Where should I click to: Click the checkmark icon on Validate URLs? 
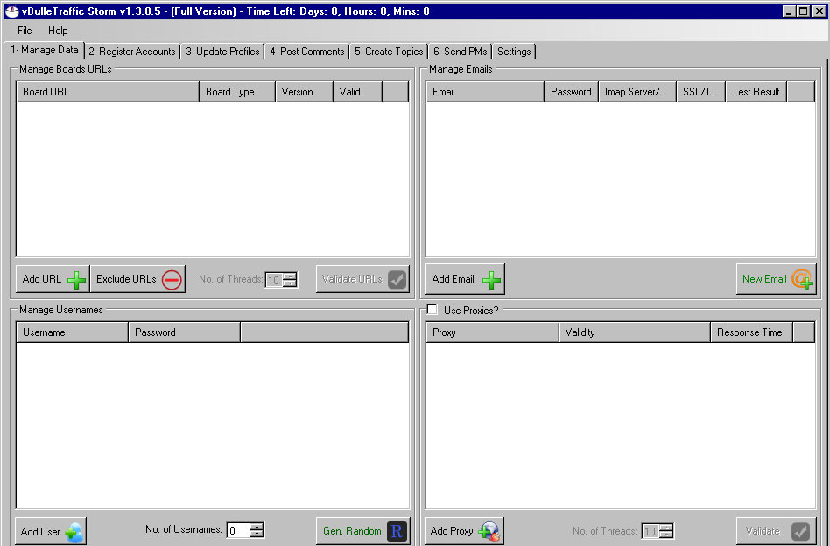(397, 278)
